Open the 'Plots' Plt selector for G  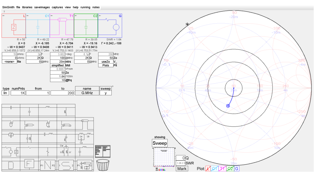[106, 65]
